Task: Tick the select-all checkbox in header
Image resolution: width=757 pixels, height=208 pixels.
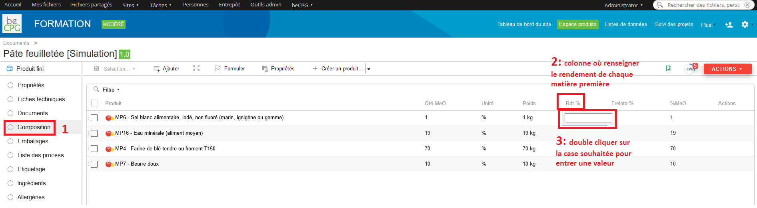Action: pyautogui.click(x=95, y=103)
